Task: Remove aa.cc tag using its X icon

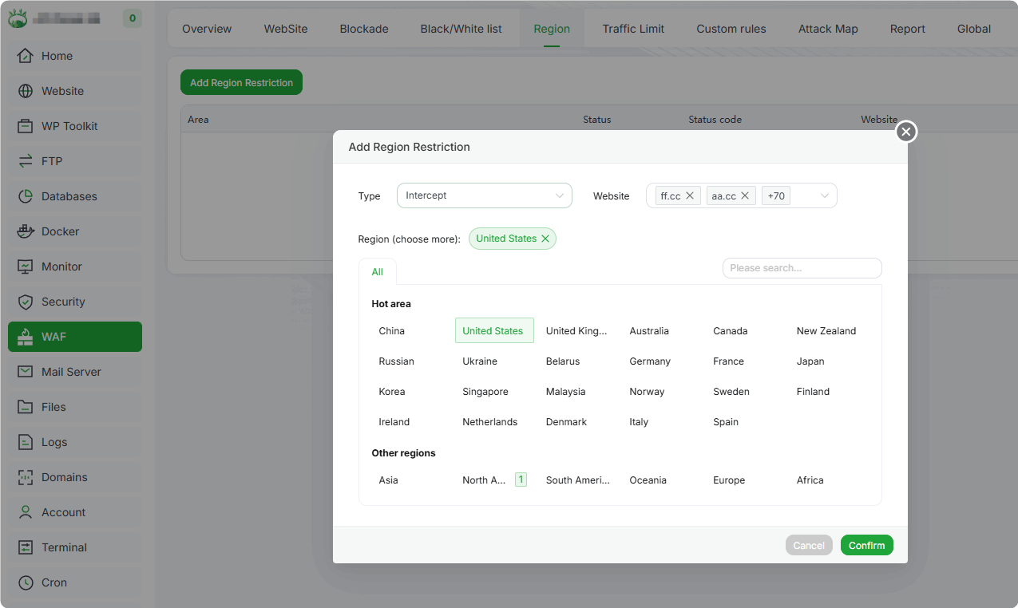Action: point(745,195)
